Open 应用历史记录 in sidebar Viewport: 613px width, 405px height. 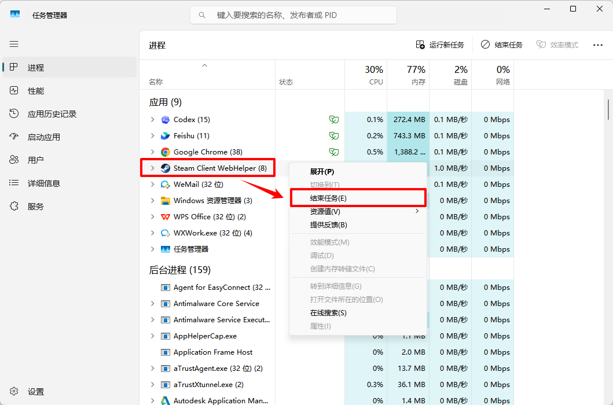[69, 114]
